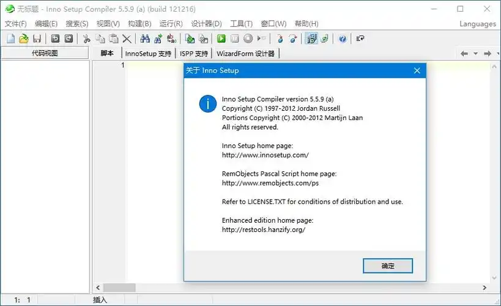Screen dimensions: 501x306
Task: Click the green refresh icon beside it
Action: [325, 39]
